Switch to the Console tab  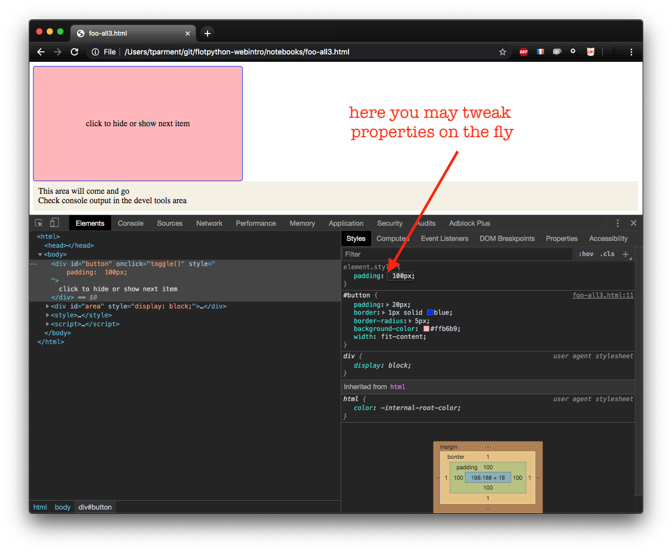(x=131, y=223)
